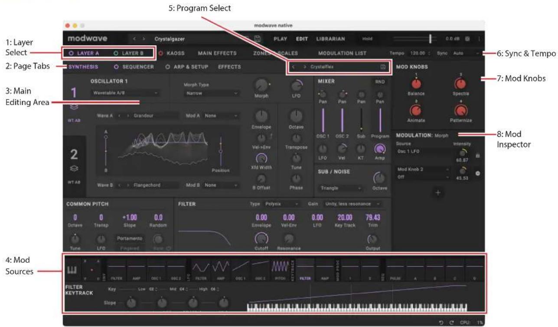Click the RND button in the Mixer
This screenshot has width=558, height=327.
(x=380, y=81)
